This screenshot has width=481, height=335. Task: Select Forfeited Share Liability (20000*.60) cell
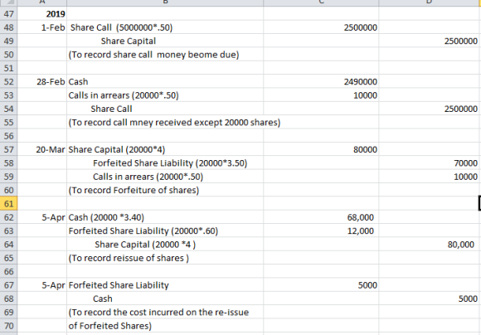pyautogui.click(x=165, y=231)
